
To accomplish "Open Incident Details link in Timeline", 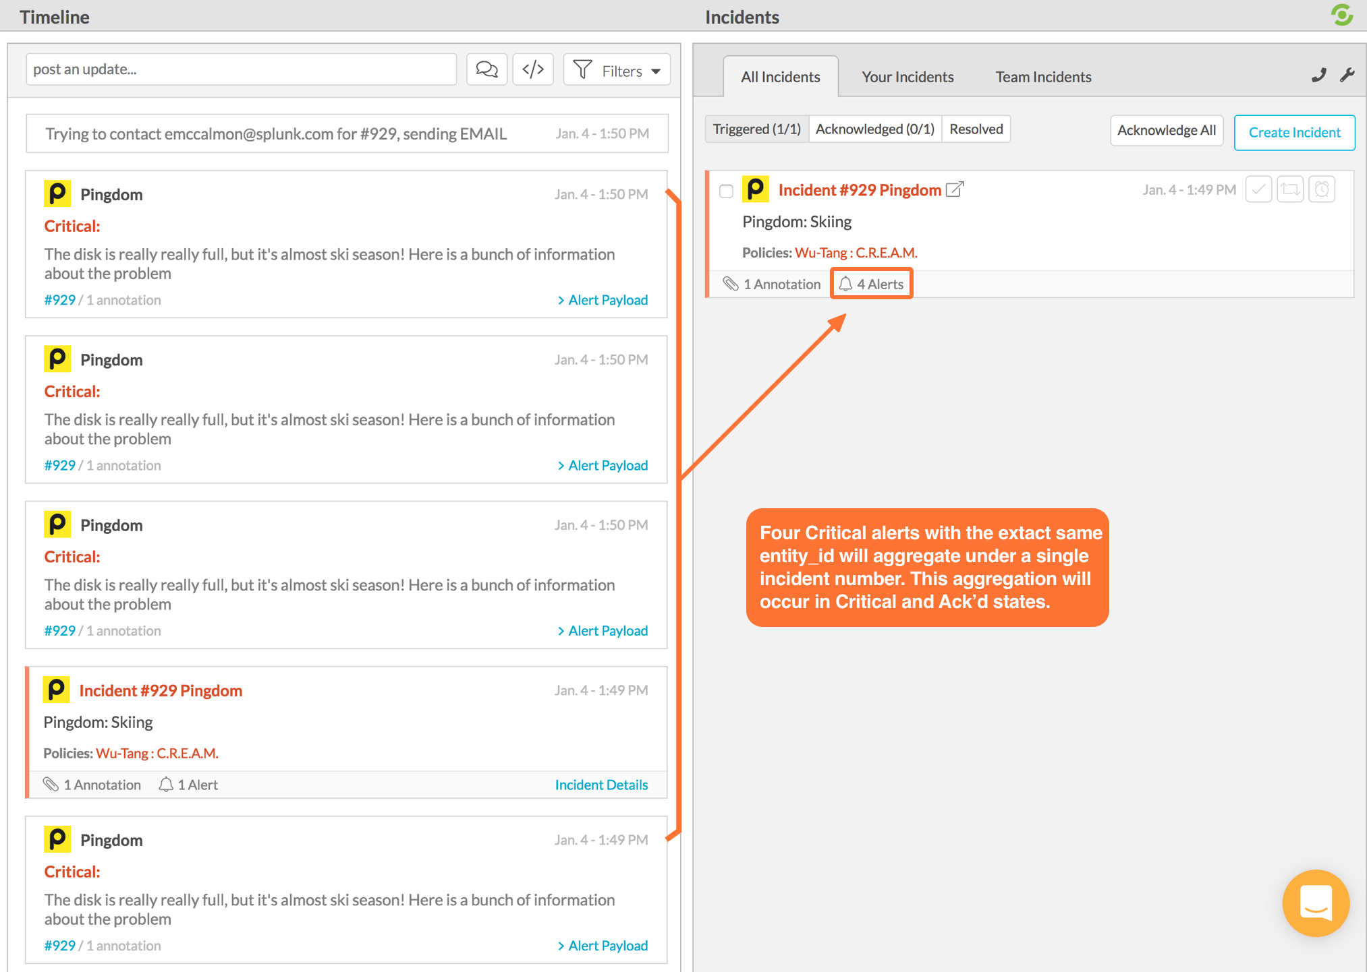I will pyautogui.click(x=601, y=785).
